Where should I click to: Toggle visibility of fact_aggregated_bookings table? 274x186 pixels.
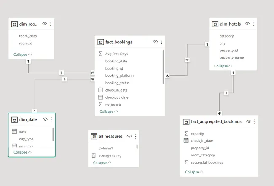[x=249, y=121]
